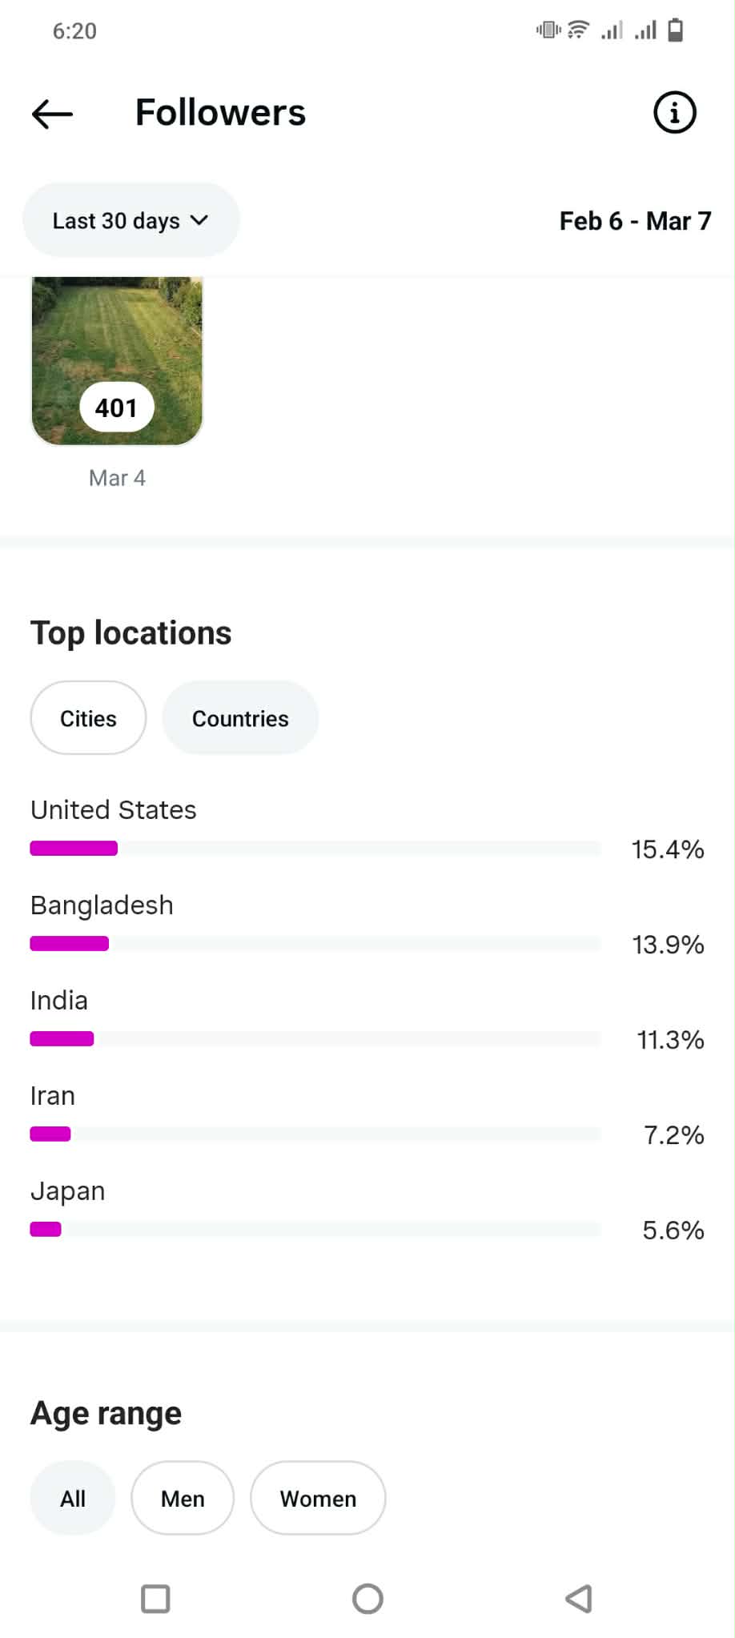The image size is (735, 1638).
Task: Tap Android recent apps square button
Action: (155, 1599)
